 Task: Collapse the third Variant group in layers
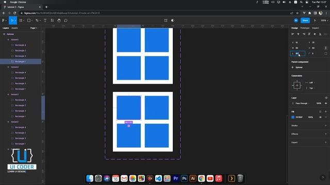[x=8, y=95]
